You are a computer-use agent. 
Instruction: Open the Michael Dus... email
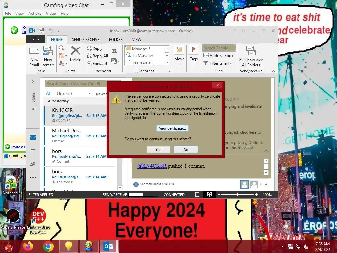click(x=76, y=136)
